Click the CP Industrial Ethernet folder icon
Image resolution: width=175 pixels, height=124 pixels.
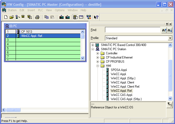tap(102, 57)
